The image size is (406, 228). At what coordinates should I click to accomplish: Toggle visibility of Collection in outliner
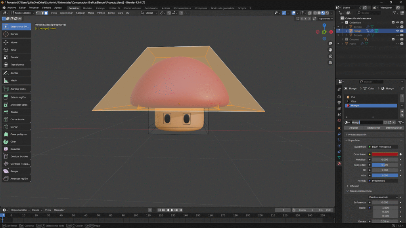tap(397, 23)
